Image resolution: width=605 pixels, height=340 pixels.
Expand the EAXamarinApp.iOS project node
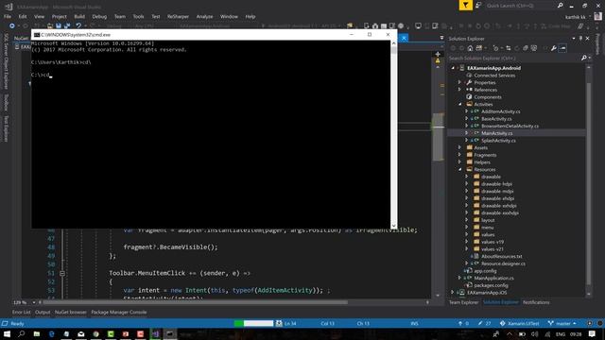pyautogui.click(x=453, y=293)
